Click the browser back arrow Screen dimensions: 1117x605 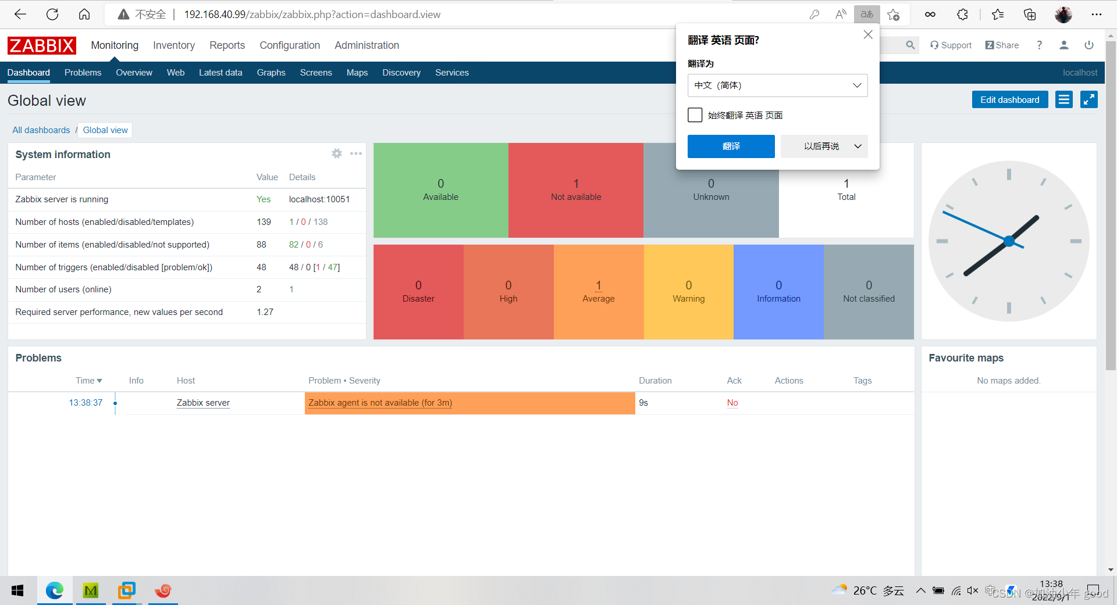point(20,15)
